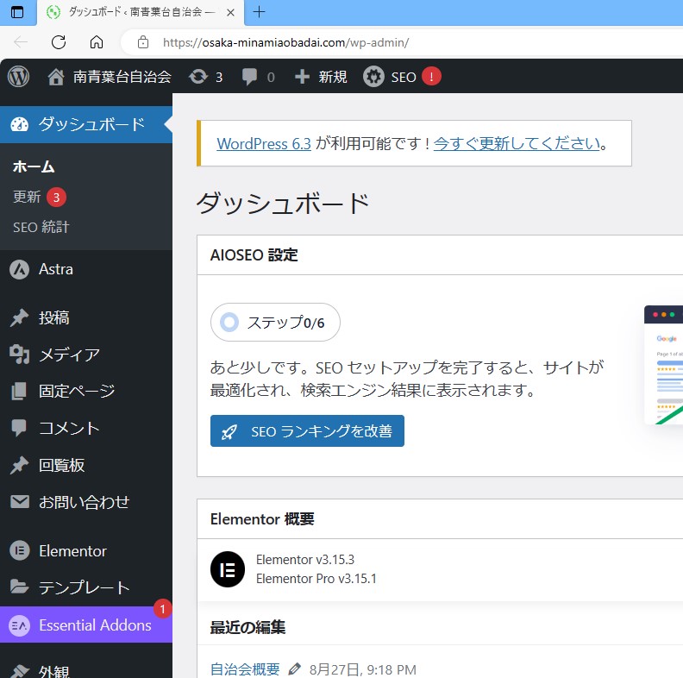Follow the WordPress 6.3 link

264,143
